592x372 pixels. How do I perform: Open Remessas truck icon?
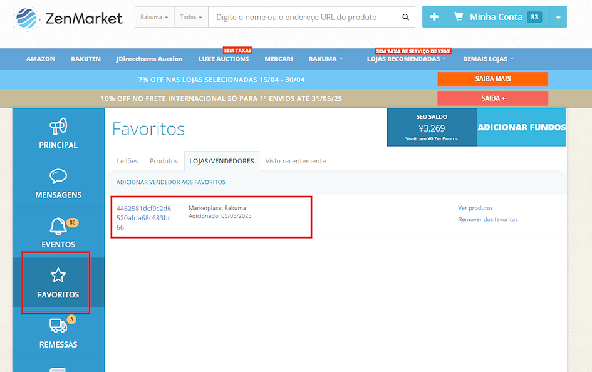click(58, 326)
